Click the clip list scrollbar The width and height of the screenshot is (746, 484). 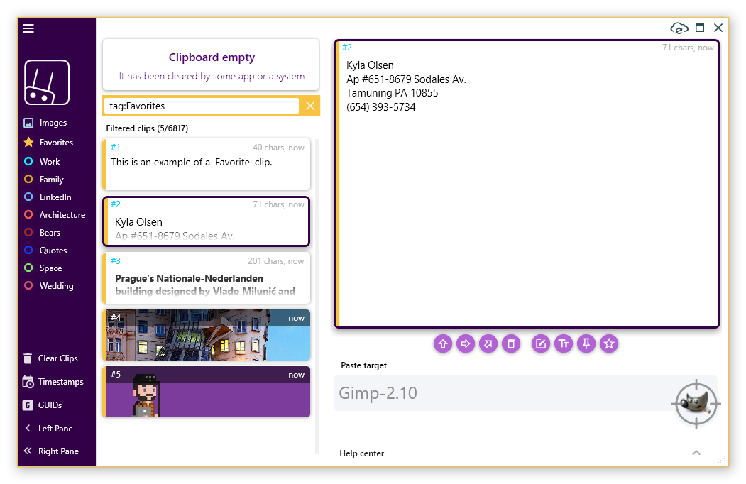click(317, 296)
